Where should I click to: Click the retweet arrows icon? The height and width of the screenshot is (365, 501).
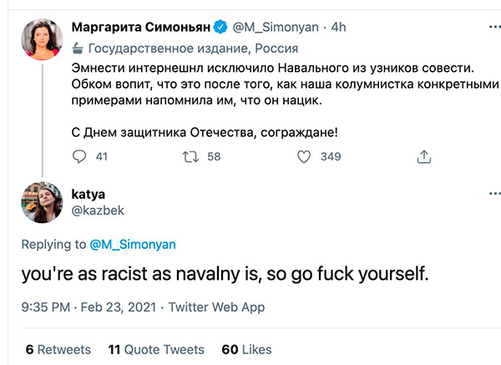[190, 156]
